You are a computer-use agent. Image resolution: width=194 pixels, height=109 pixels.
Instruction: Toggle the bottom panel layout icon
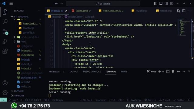coord(161,4)
